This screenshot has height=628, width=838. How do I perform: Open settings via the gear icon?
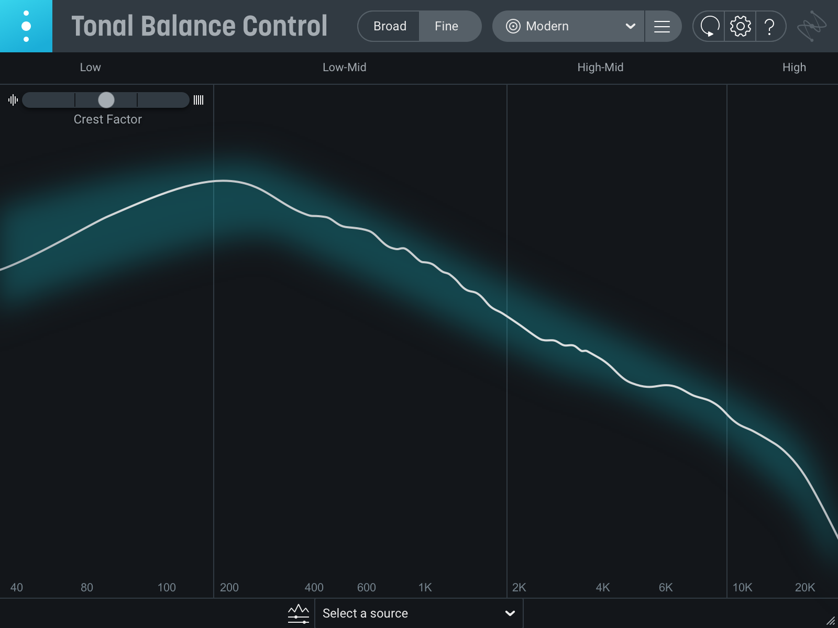tap(740, 26)
